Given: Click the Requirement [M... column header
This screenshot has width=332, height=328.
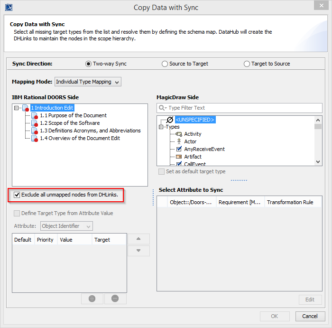Looking at the screenshot, I should click(x=240, y=202).
